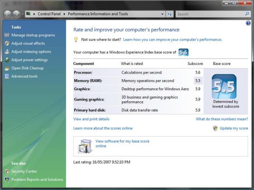Click the Adjust indexing options icon

pyautogui.click(x=7, y=51)
